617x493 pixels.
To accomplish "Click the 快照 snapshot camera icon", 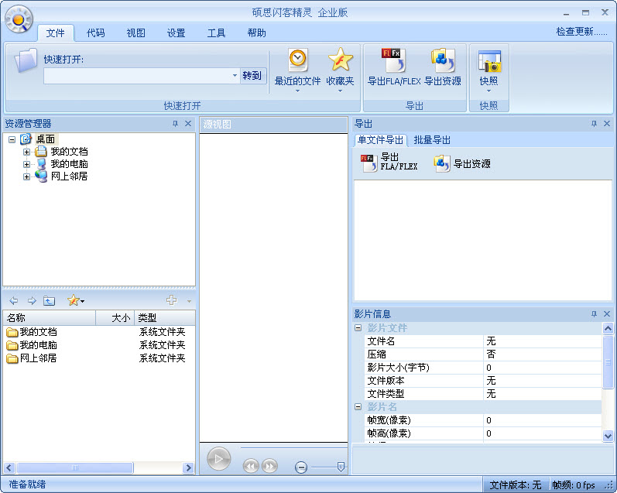I will [x=489, y=61].
